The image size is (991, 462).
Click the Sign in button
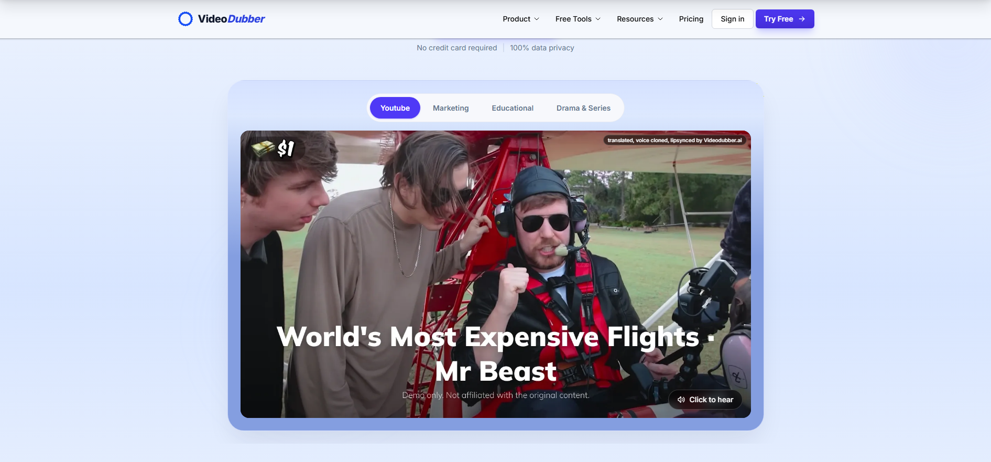click(x=732, y=19)
